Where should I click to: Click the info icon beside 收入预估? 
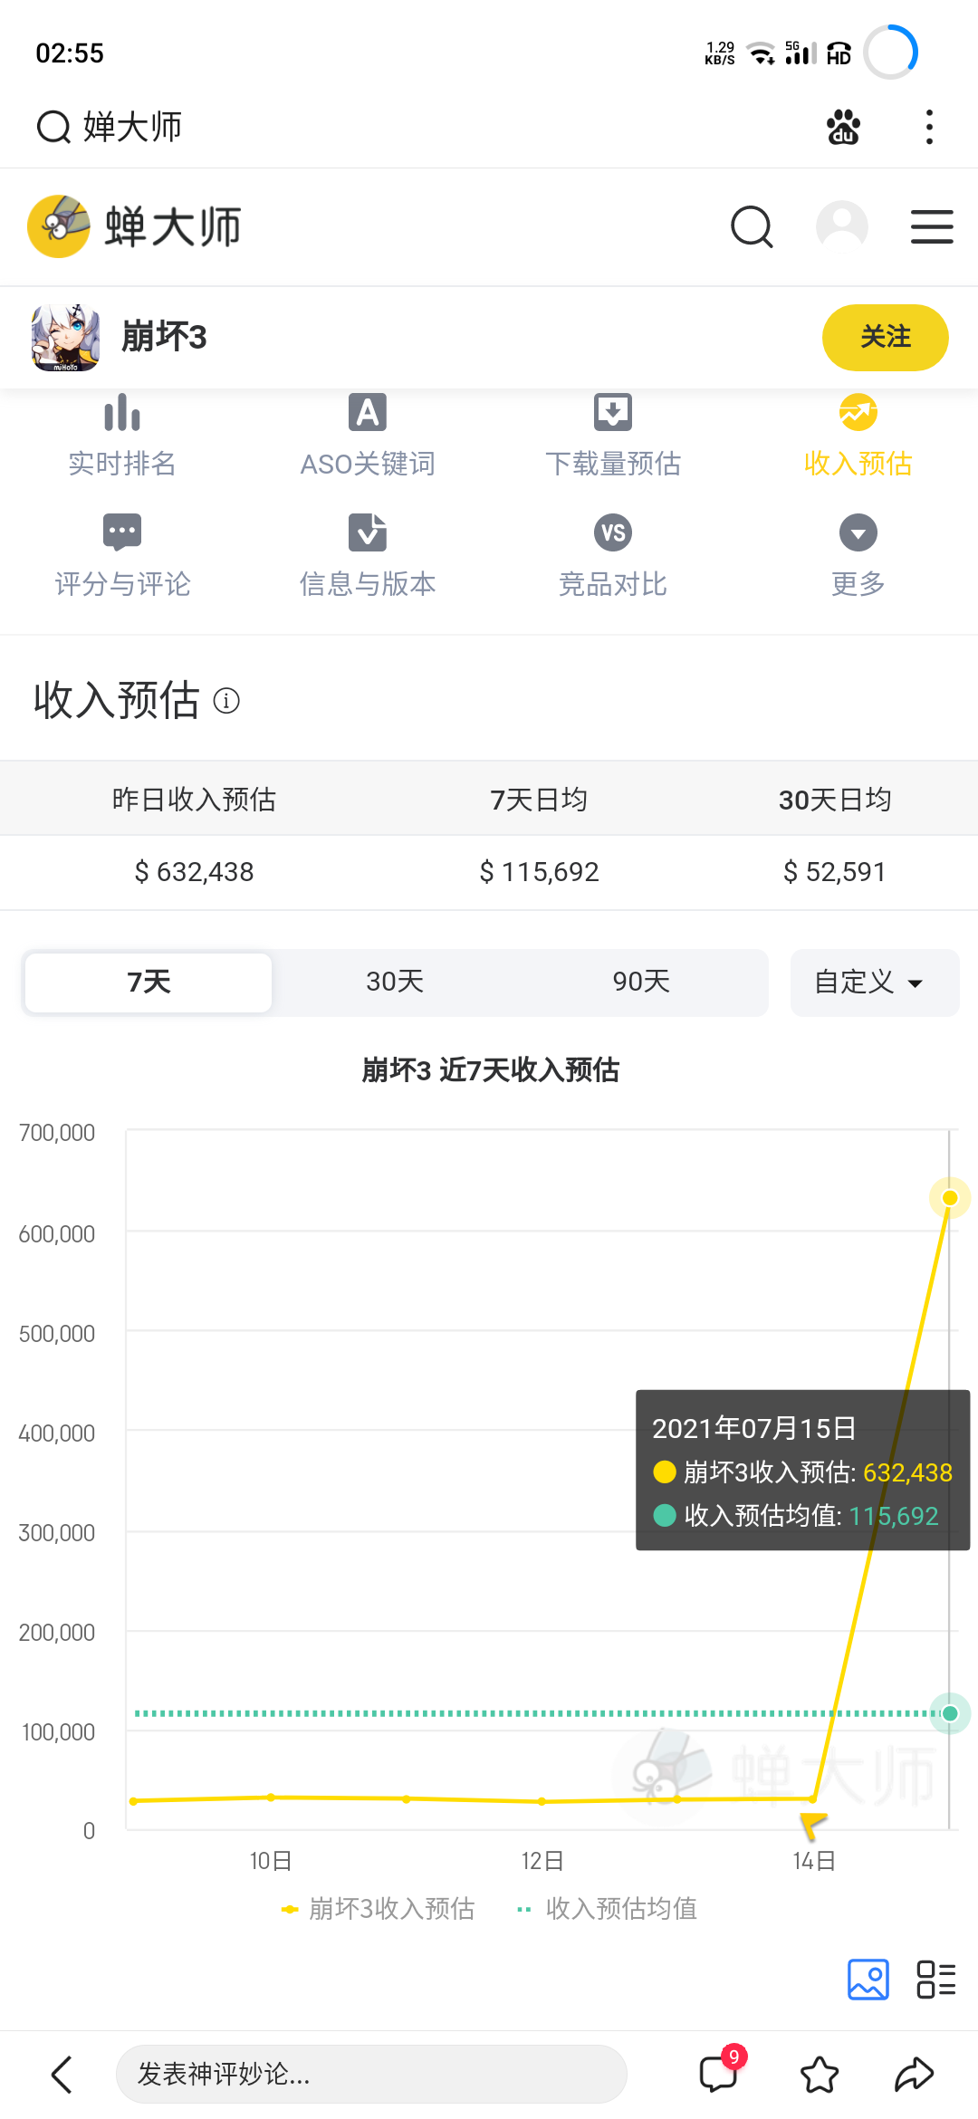(x=226, y=700)
